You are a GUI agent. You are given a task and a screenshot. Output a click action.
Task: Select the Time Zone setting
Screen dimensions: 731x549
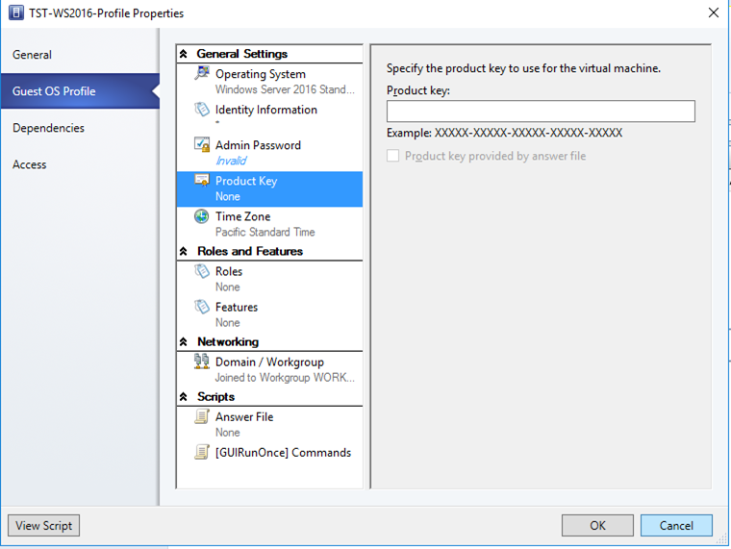(x=269, y=224)
